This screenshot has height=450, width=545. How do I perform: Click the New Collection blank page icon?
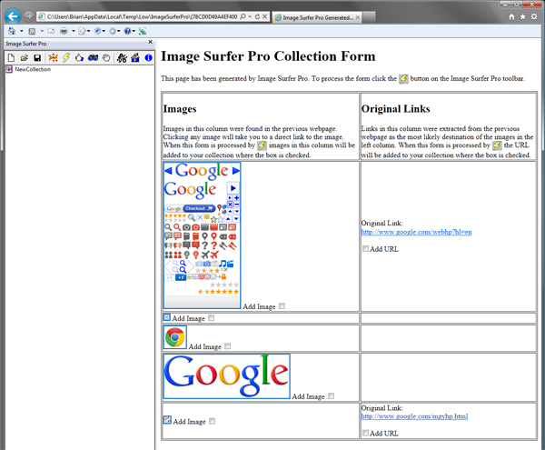coord(10,57)
